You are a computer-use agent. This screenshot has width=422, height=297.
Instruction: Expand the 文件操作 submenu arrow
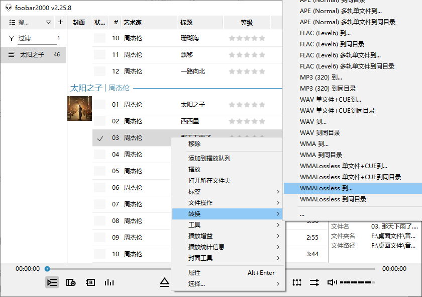pyautogui.click(x=278, y=202)
